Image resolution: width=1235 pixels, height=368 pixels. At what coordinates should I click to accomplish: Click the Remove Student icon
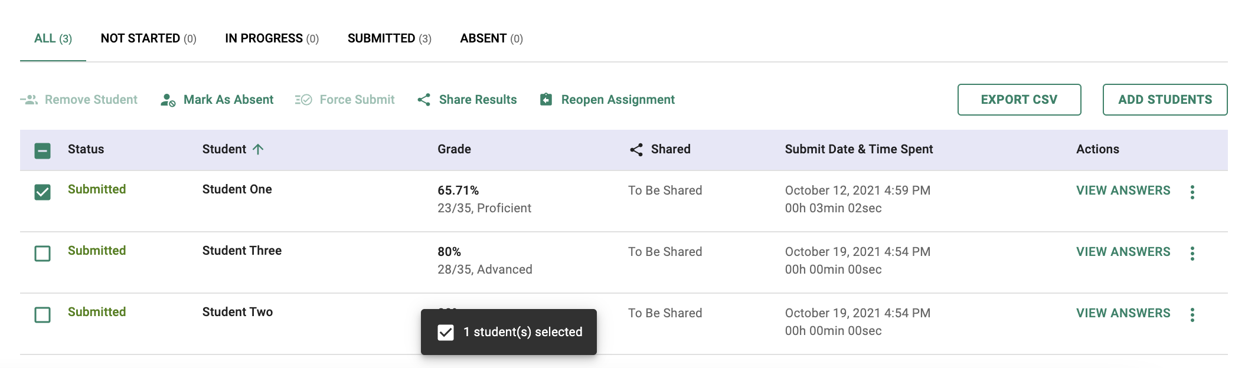tap(29, 100)
